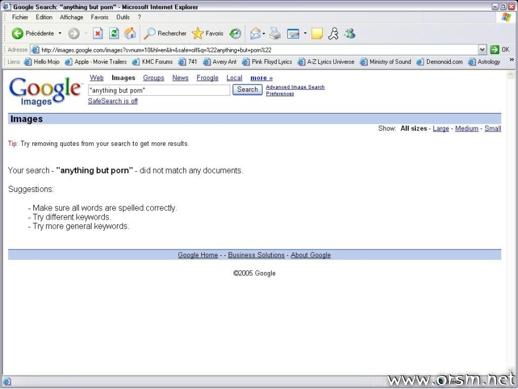This screenshot has width=518, height=389.
Task: Open the Mail envelope icon
Action: 255,33
